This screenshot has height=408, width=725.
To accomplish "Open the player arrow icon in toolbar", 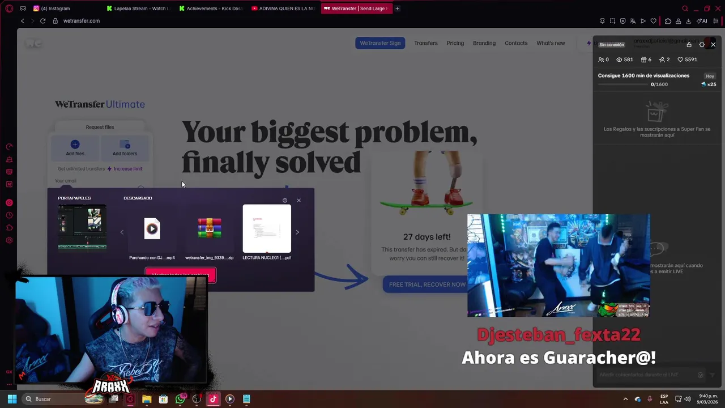I will [643, 21].
